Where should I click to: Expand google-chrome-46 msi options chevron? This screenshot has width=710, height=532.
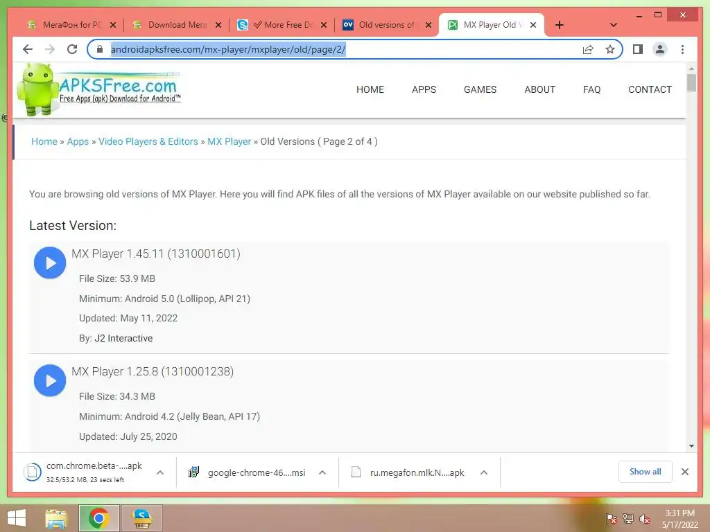click(x=322, y=472)
